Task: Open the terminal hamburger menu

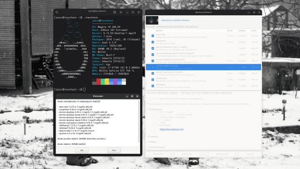Action: 121,12
